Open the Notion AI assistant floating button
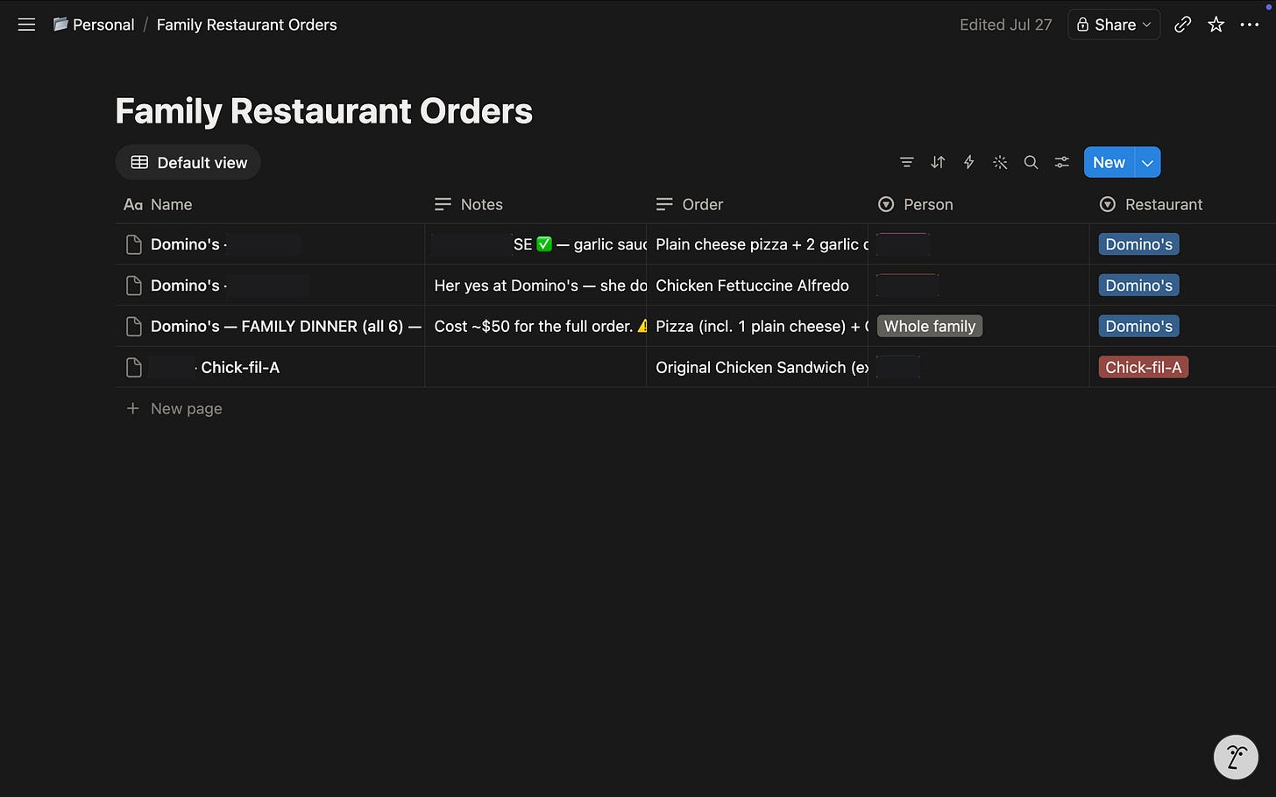Viewport: 1276px width, 797px height. (x=1236, y=757)
